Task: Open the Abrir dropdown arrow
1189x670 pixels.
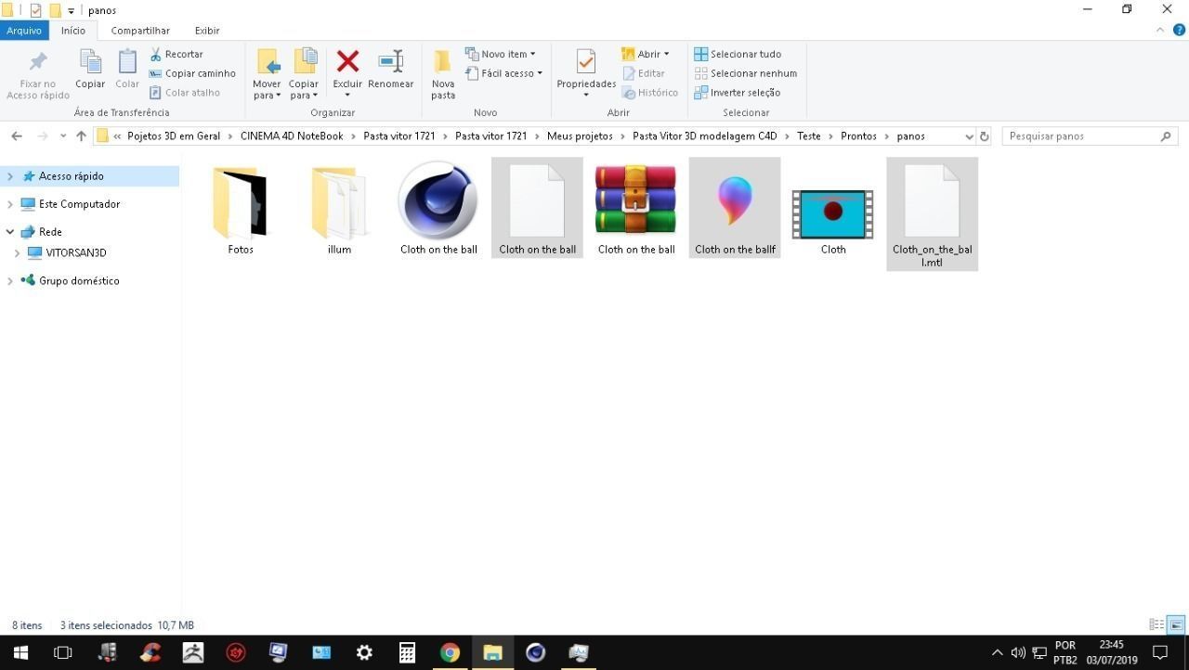Action: (666, 54)
